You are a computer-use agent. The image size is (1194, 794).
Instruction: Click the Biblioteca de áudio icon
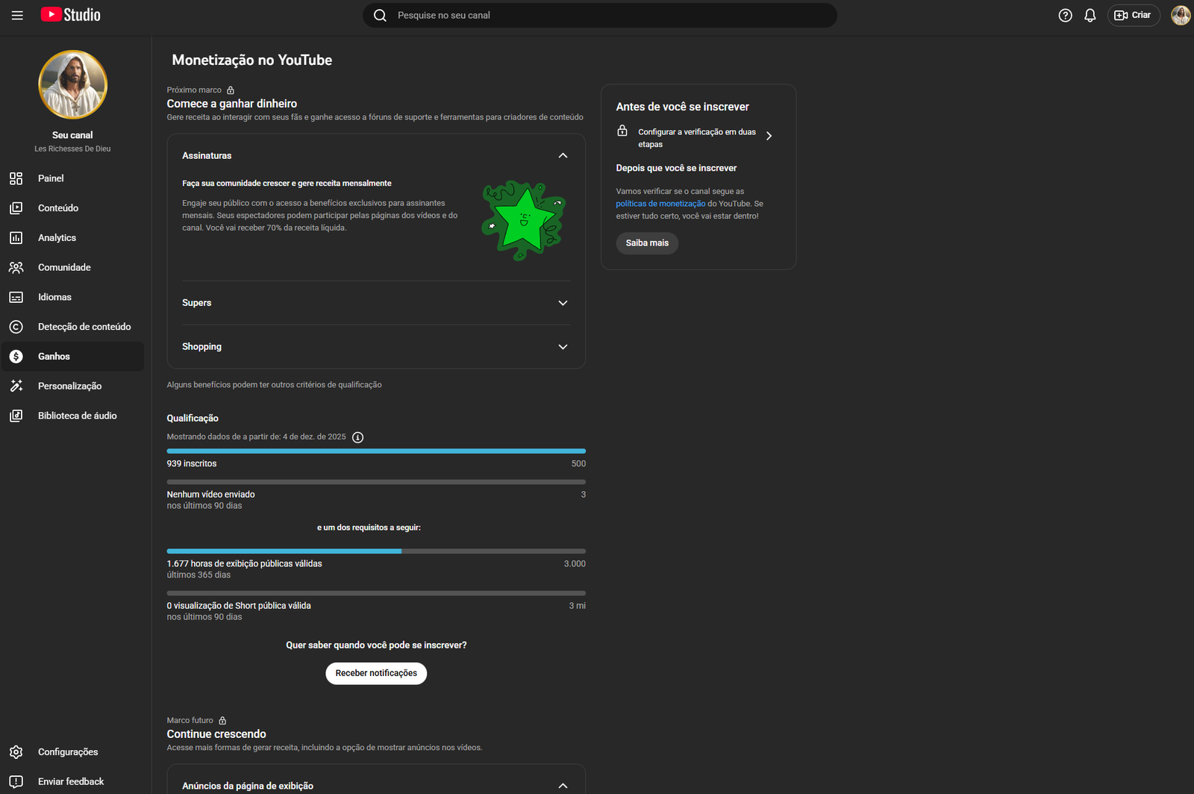(16, 416)
